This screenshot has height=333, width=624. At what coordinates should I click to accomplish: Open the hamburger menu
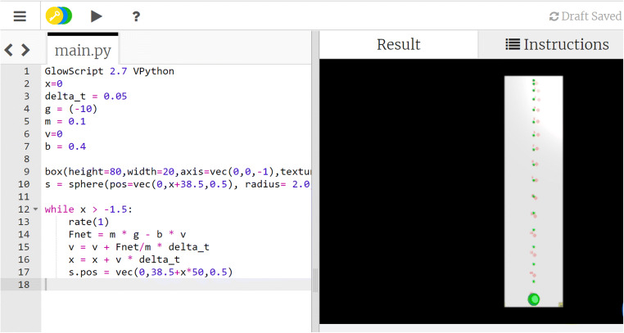point(20,16)
